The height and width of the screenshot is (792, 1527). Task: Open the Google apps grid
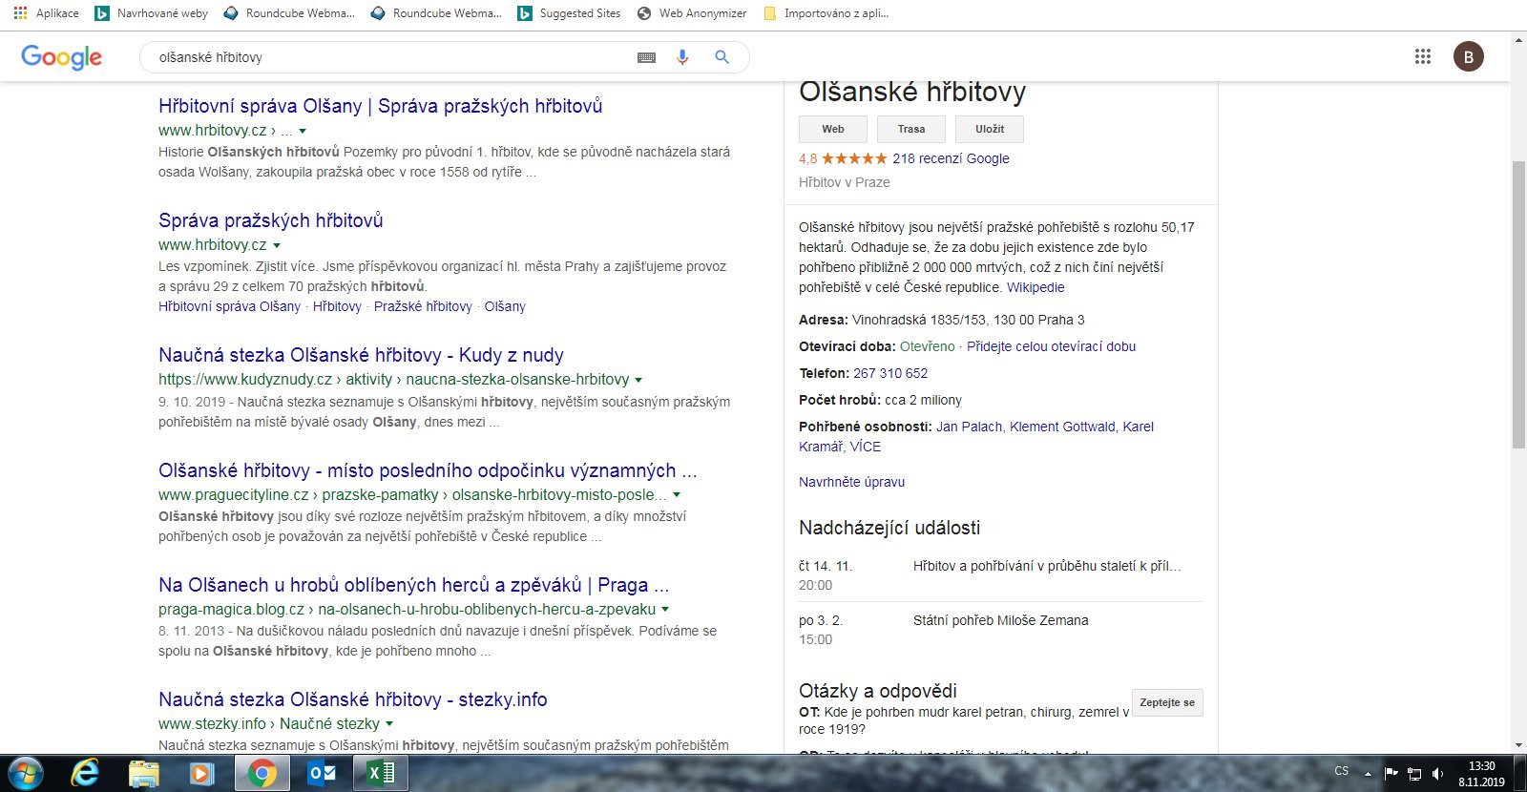tap(1422, 57)
